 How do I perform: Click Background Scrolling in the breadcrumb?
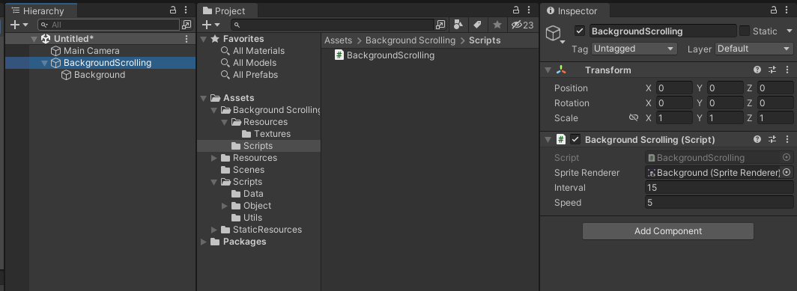click(410, 40)
